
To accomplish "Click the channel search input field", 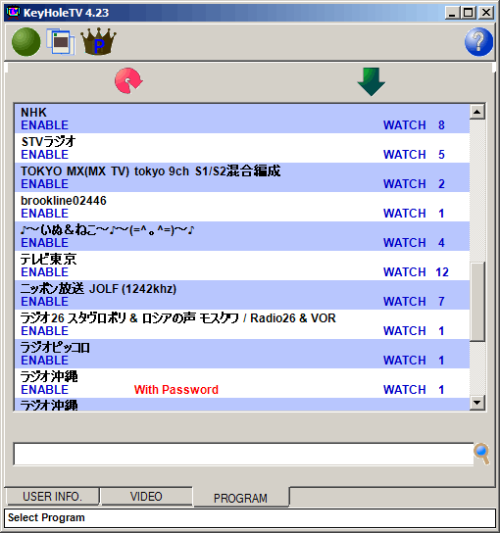I will (243, 454).
